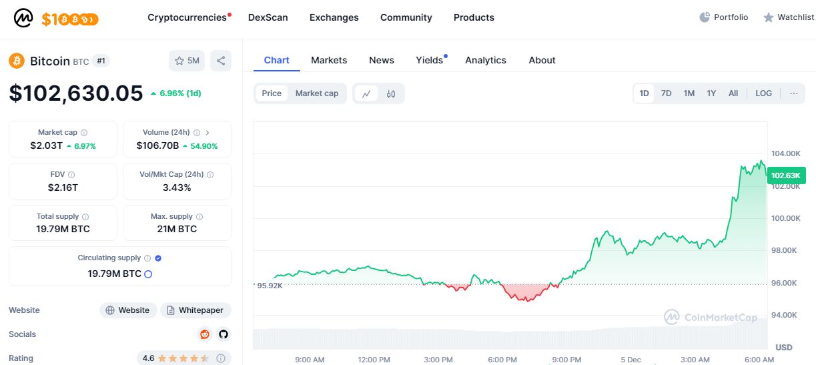Show info tooltip for Total supply

[x=85, y=217]
